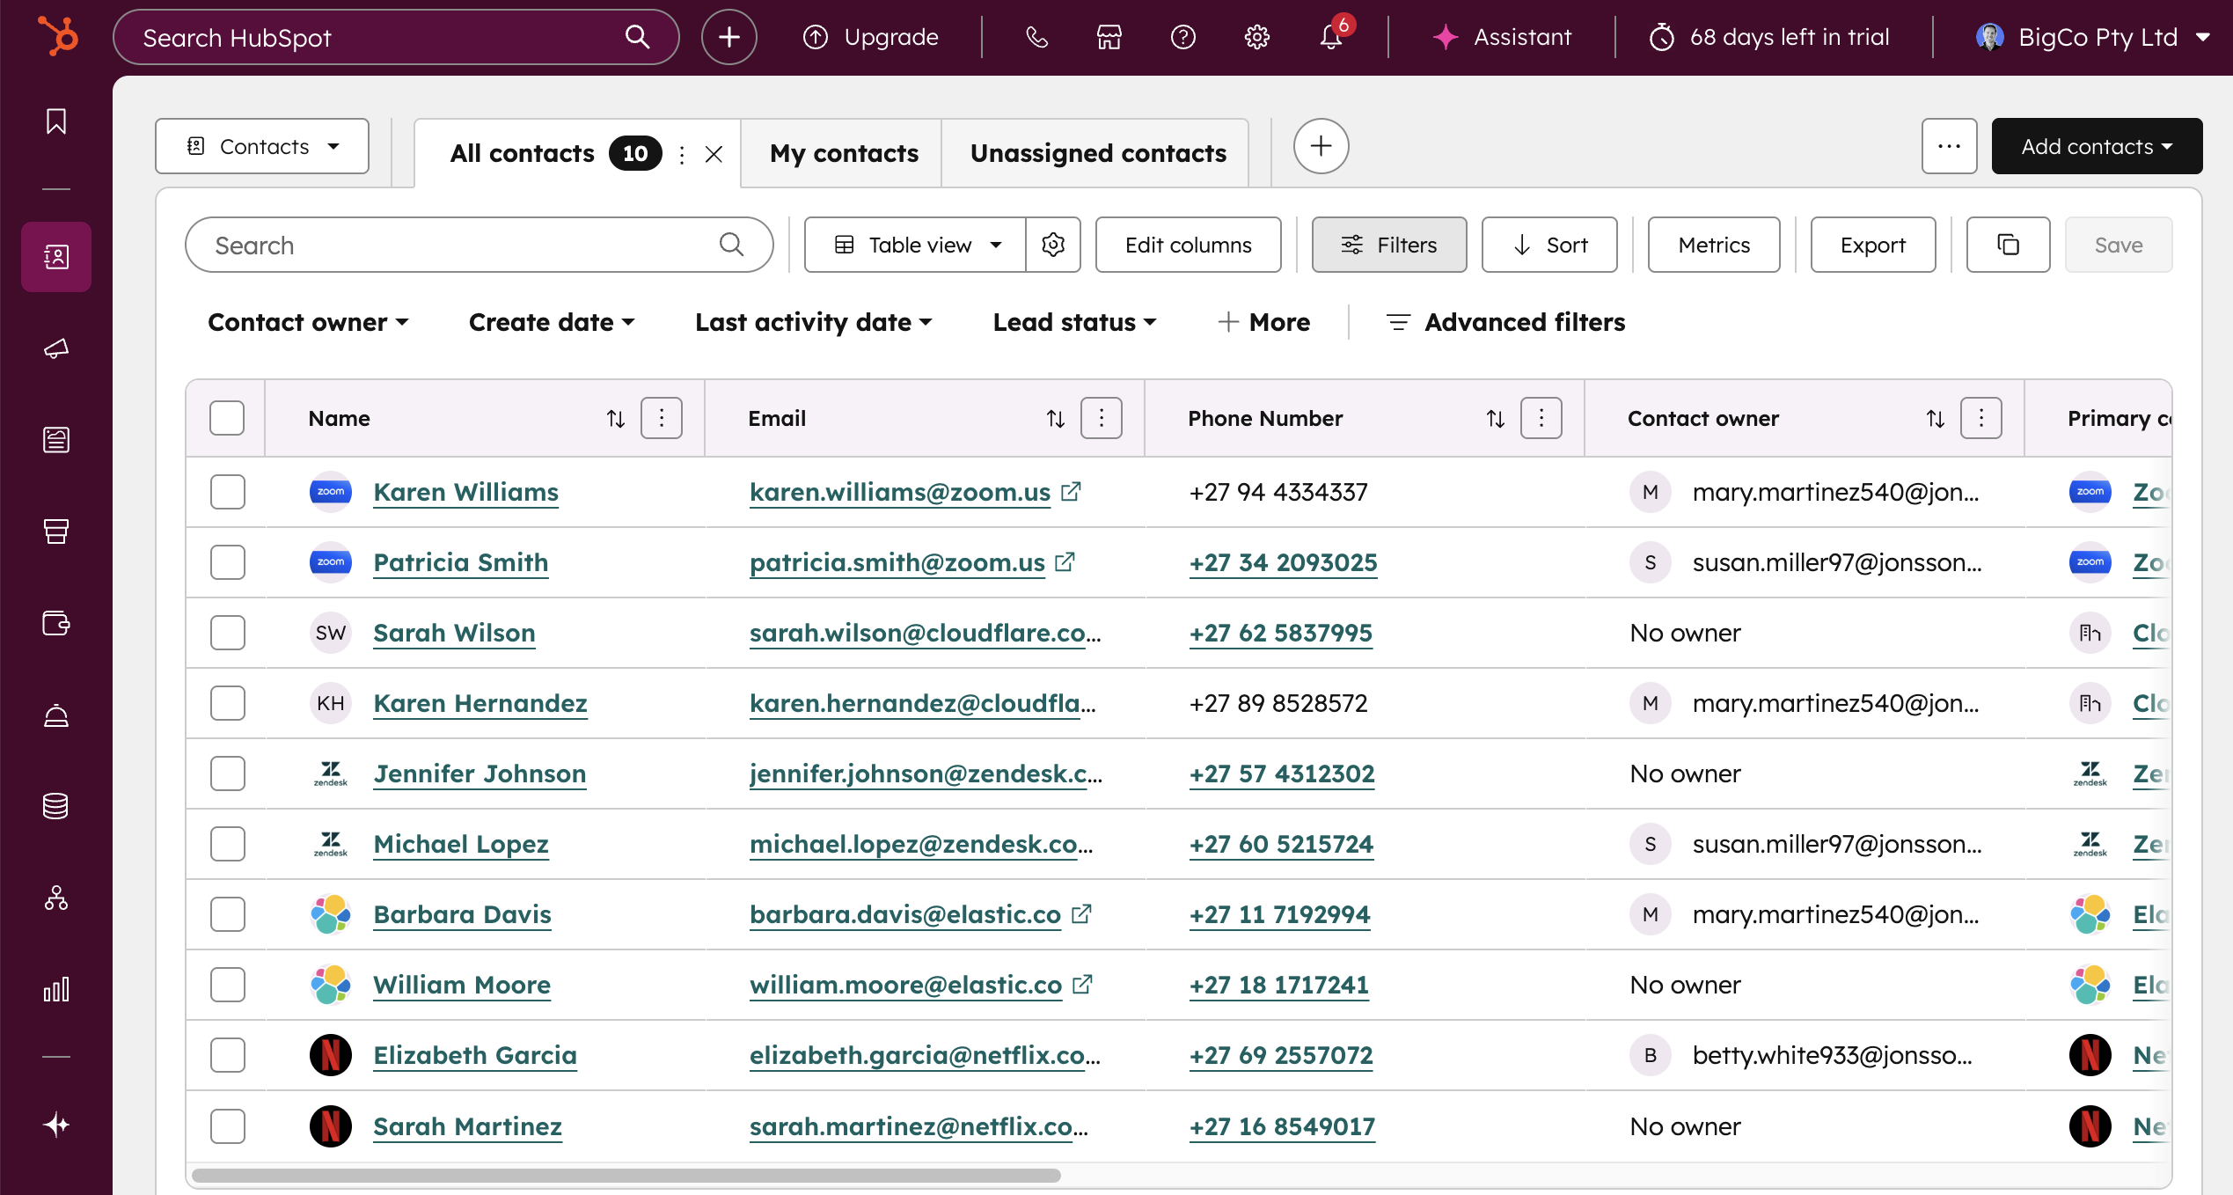Select the checkbox next to Sarah Wilson
This screenshot has width=2233, height=1195.
[226, 633]
